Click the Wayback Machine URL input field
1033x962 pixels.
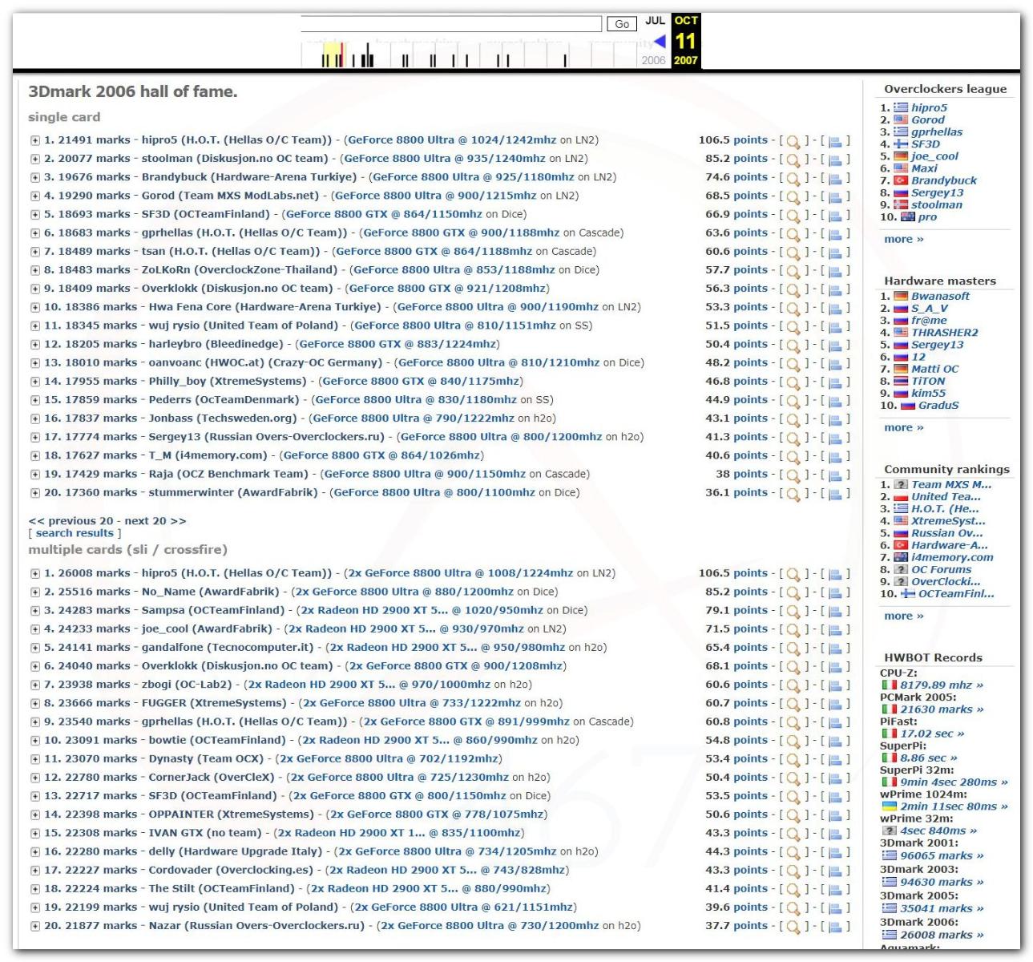click(451, 24)
